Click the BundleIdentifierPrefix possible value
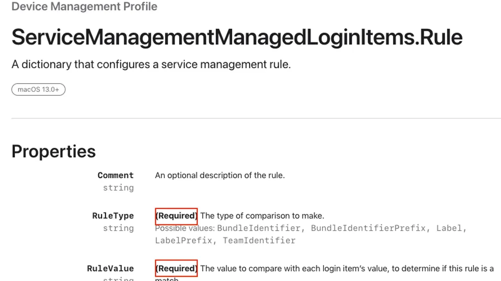Screen dimensions: 501x281 [x=368, y=228]
